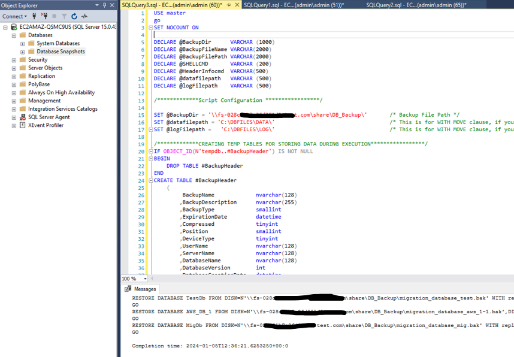
Task: Collapse the Databases node
Action: 14,35
